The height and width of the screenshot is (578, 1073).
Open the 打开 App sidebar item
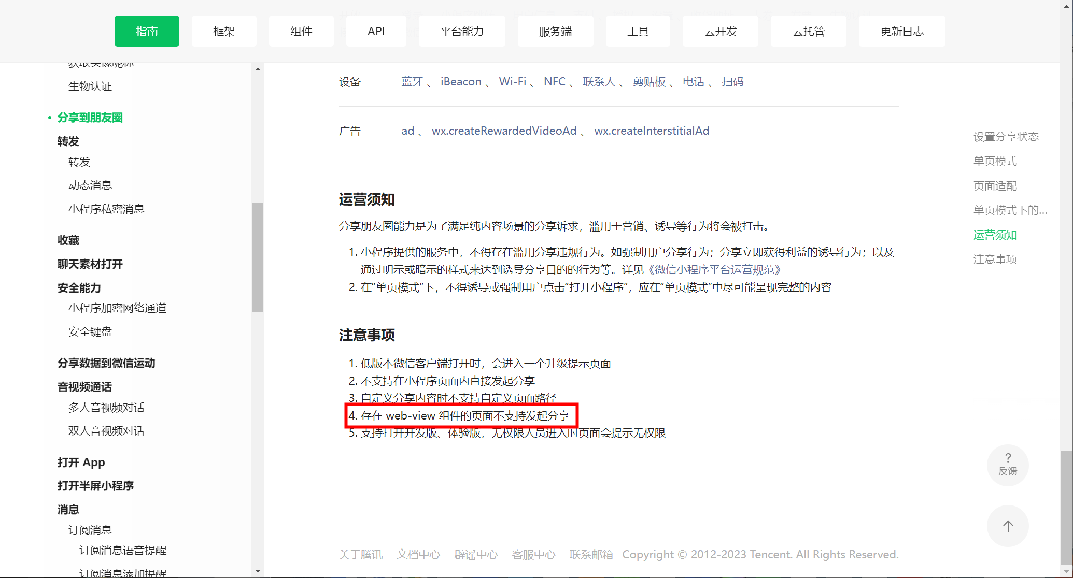[x=81, y=463]
